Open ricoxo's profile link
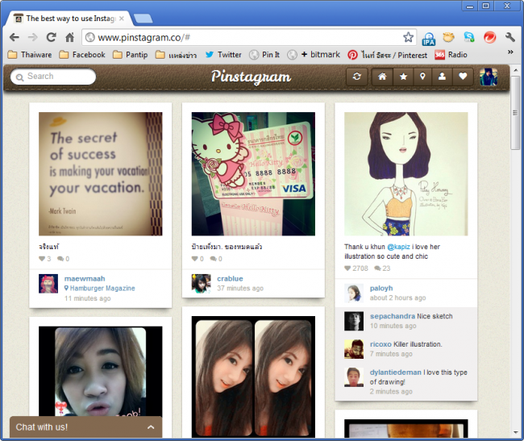The height and width of the screenshot is (441, 524). (381, 344)
